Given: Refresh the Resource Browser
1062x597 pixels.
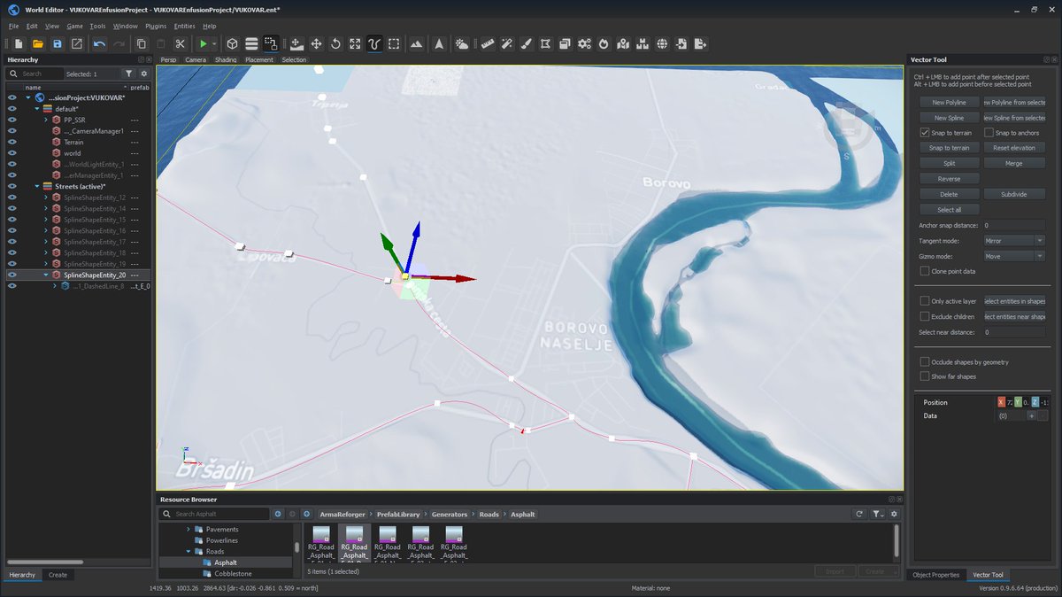Looking at the screenshot, I should pos(858,514).
